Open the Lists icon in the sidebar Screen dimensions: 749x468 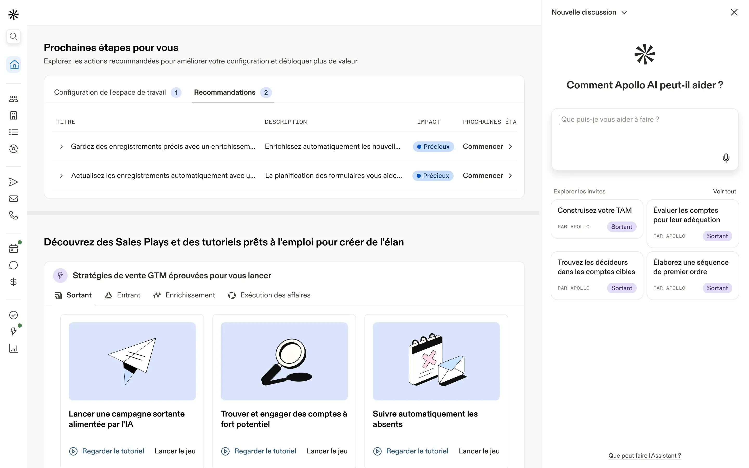[x=13, y=132]
